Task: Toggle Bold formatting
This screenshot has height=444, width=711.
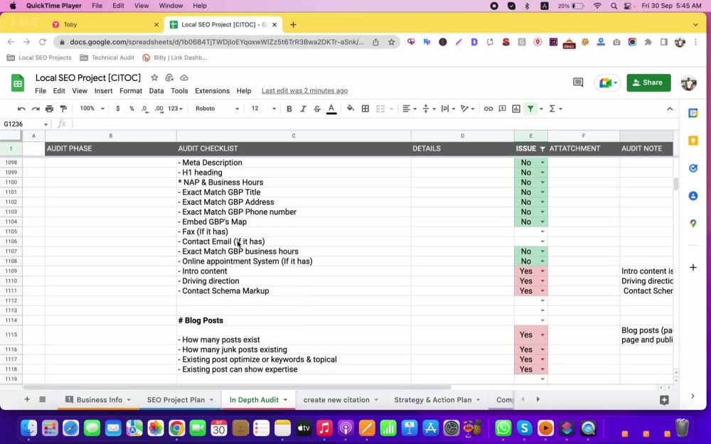Action: click(289, 109)
